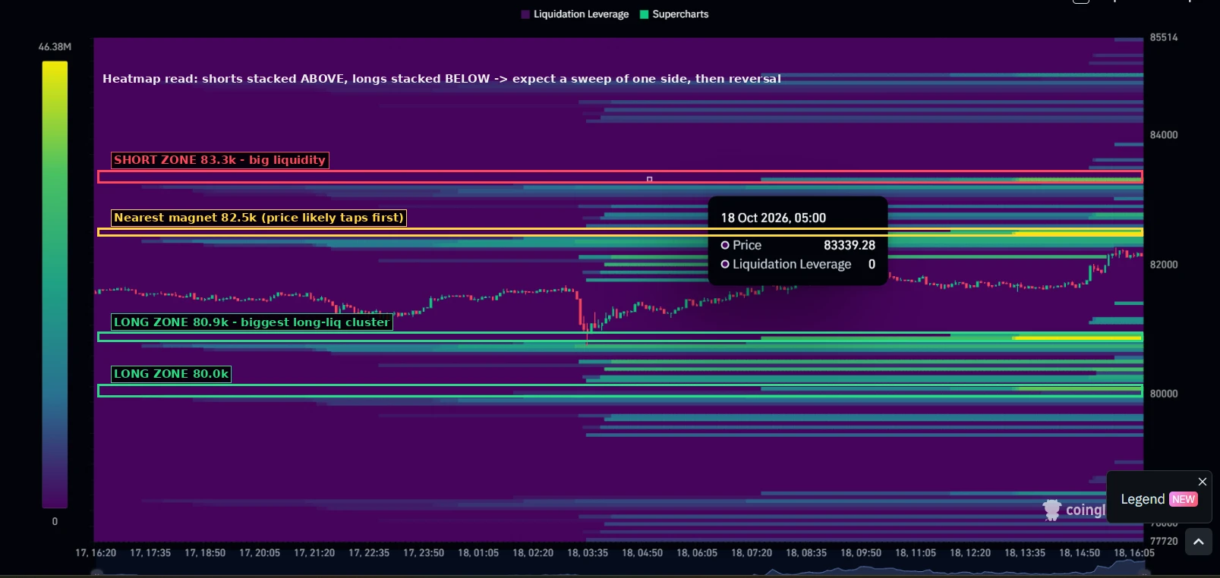Viewport: 1220px width, 578px height.
Task: Click time axis label 18, 02:20
Action: click(533, 553)
